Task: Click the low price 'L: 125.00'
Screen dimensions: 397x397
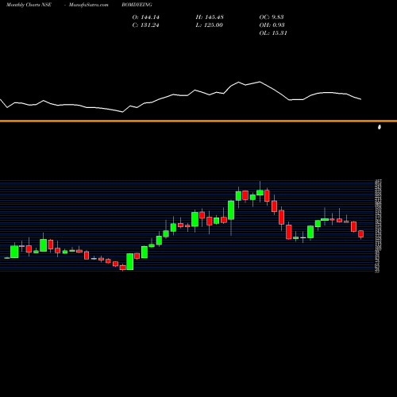Action: (209, 25)
